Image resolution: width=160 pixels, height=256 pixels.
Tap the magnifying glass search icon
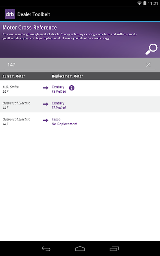[x=151, y=49]
